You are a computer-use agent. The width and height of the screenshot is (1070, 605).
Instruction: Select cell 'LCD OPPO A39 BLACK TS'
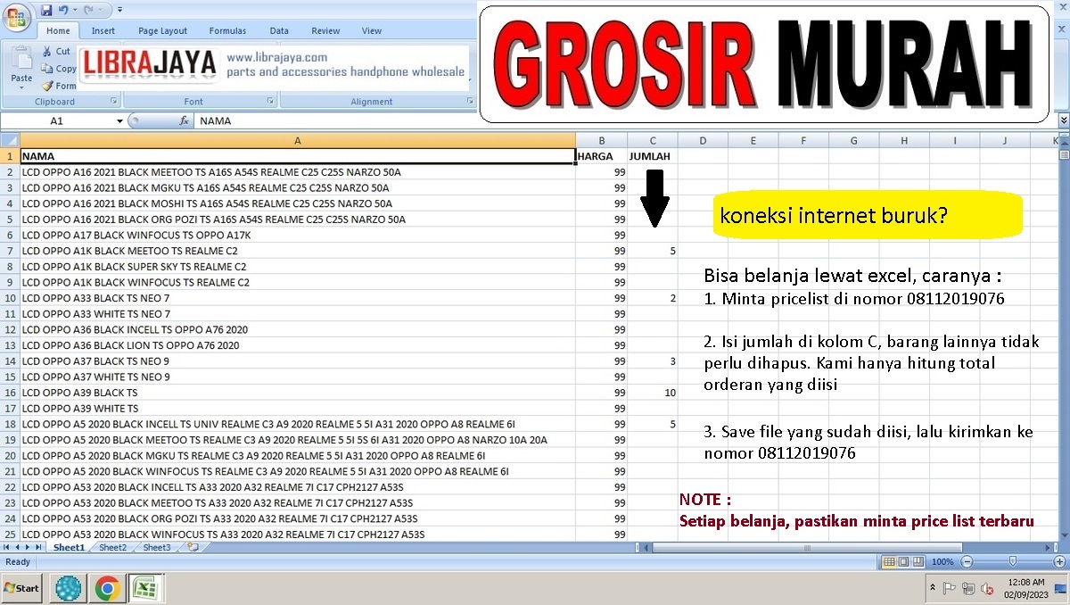(x=298, y=393)
